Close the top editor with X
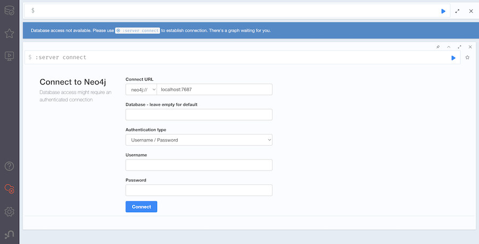 pyautogui.click(x=471, y=11)
